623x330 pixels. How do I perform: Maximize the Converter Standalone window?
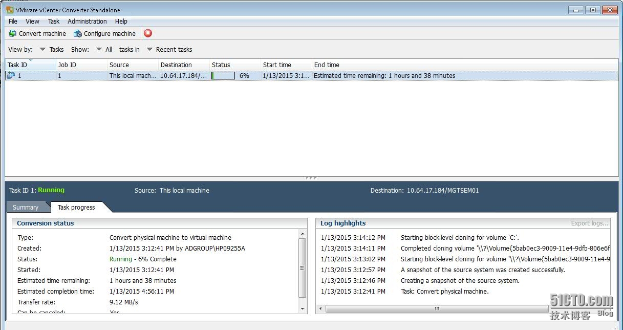tap(593, 10)
